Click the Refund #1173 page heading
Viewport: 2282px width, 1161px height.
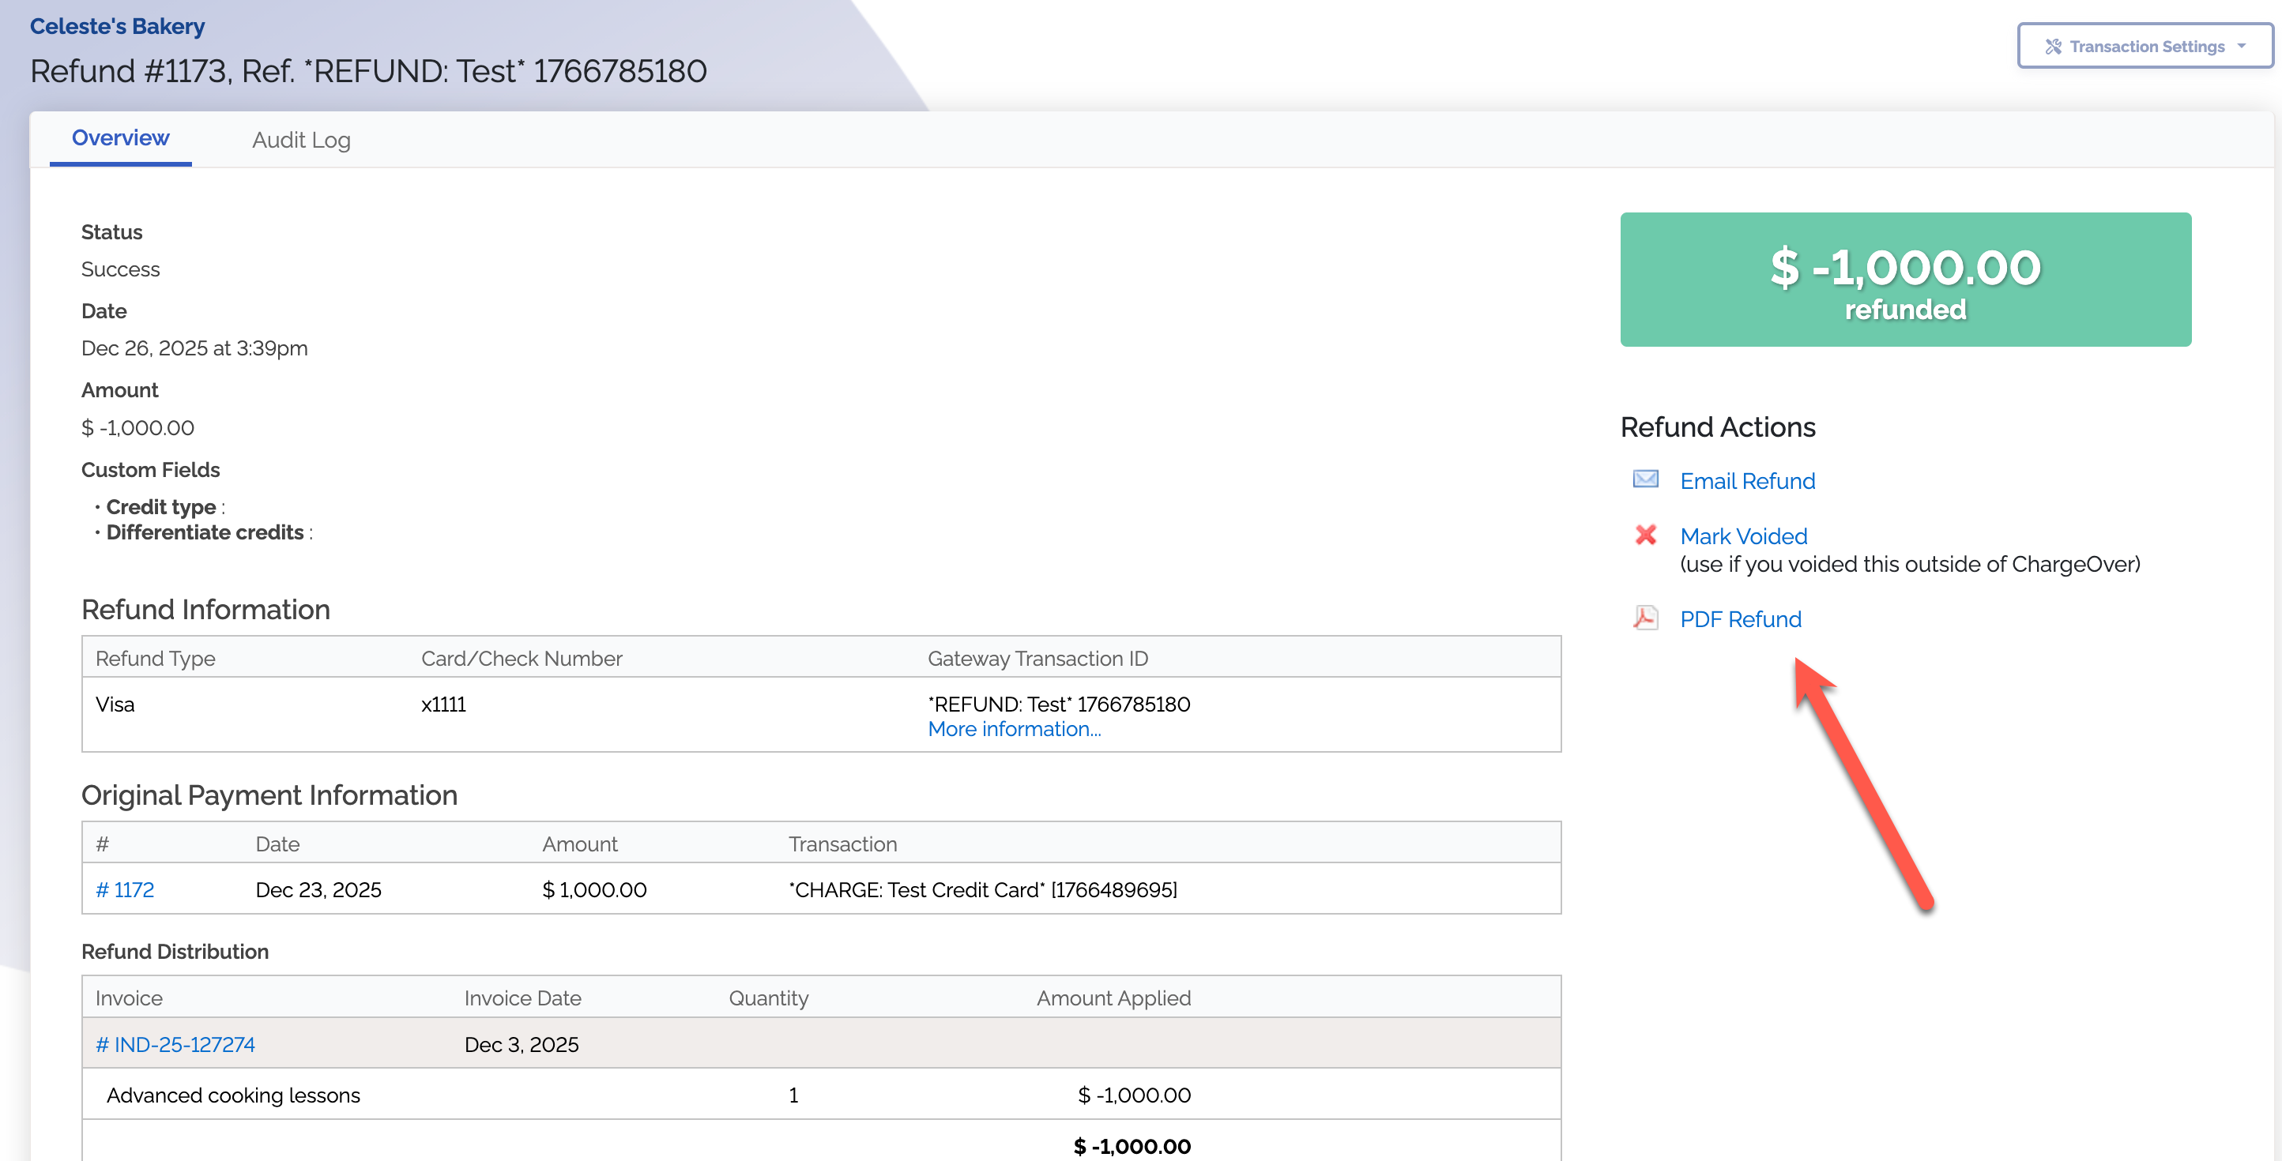click(368, 71)
